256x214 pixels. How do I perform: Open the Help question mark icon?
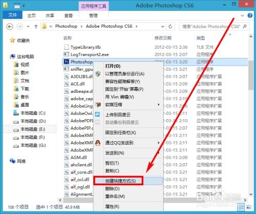[x=250, y=15]
